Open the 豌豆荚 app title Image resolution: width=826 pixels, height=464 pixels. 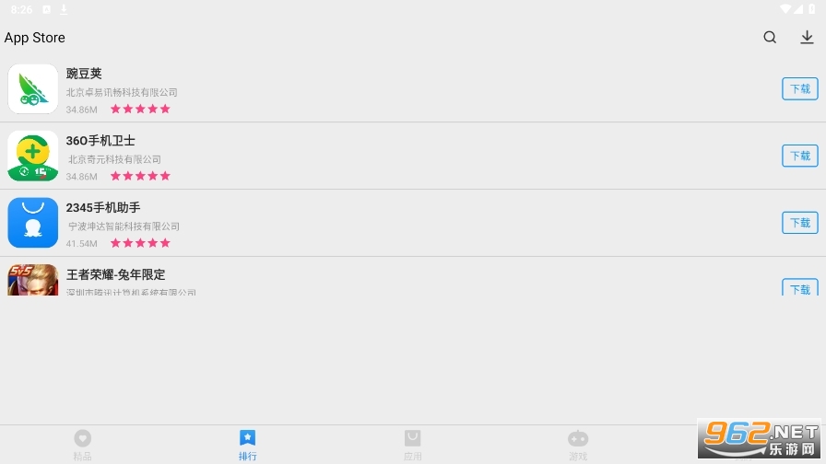coord(84,74)
